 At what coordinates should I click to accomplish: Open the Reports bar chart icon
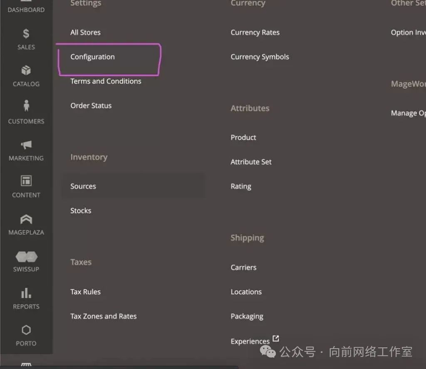point(26,293)
